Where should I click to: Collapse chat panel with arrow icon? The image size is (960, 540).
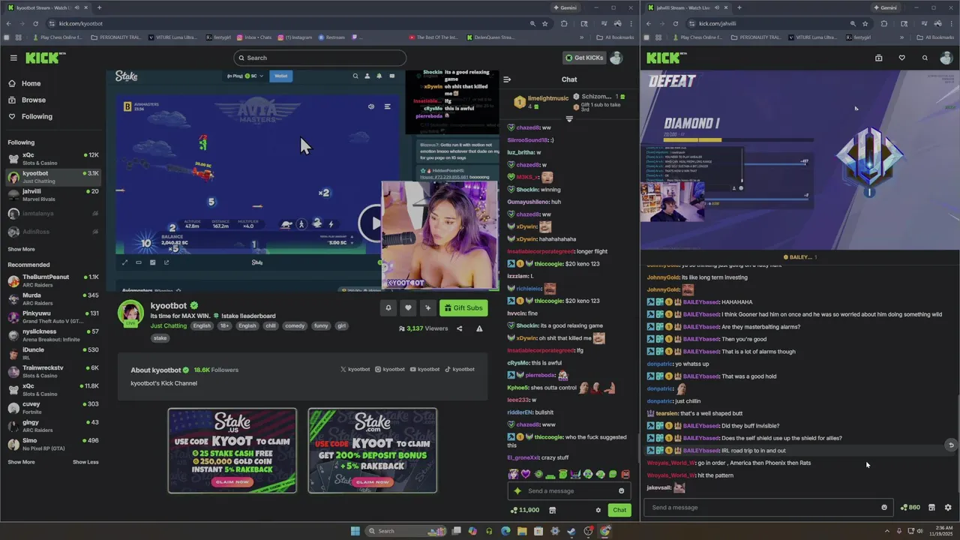507,79
